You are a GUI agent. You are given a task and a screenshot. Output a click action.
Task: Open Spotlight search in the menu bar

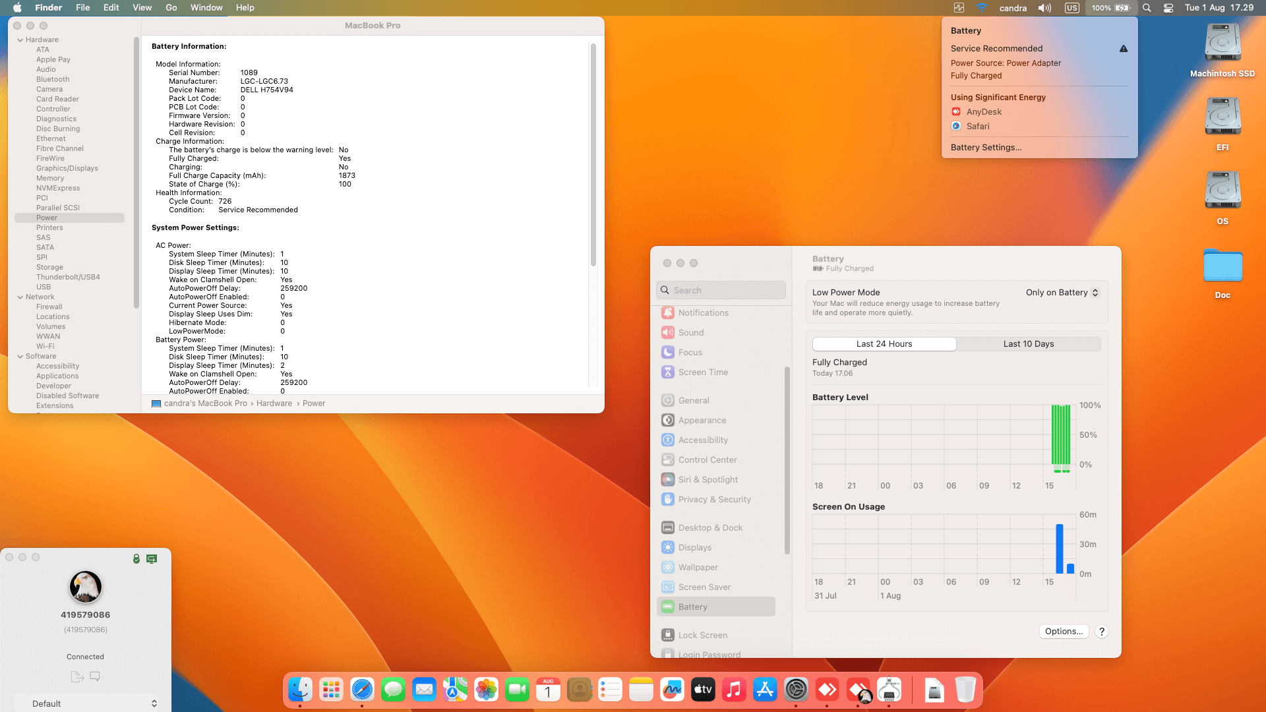coord(1147,8)
